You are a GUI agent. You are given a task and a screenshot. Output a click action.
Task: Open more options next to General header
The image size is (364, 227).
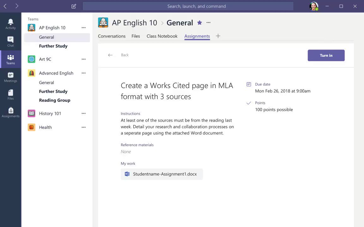pos(209,22)
